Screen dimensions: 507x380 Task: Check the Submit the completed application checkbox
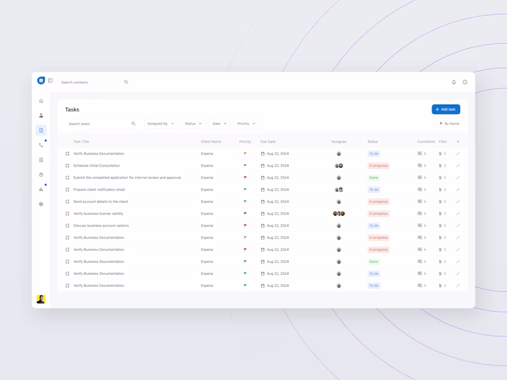point(67,178)
